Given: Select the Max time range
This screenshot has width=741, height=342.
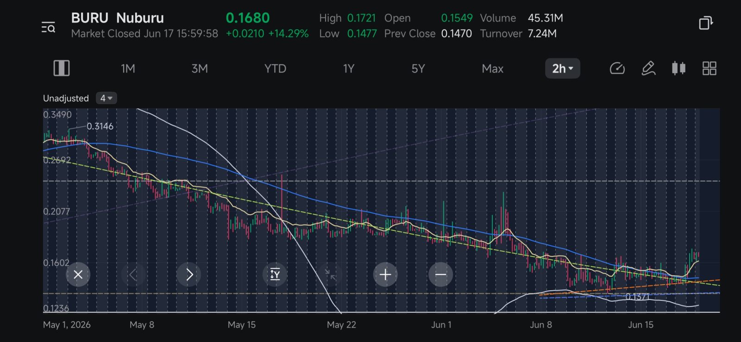Looking at the screenshot, I should (492, 68).
